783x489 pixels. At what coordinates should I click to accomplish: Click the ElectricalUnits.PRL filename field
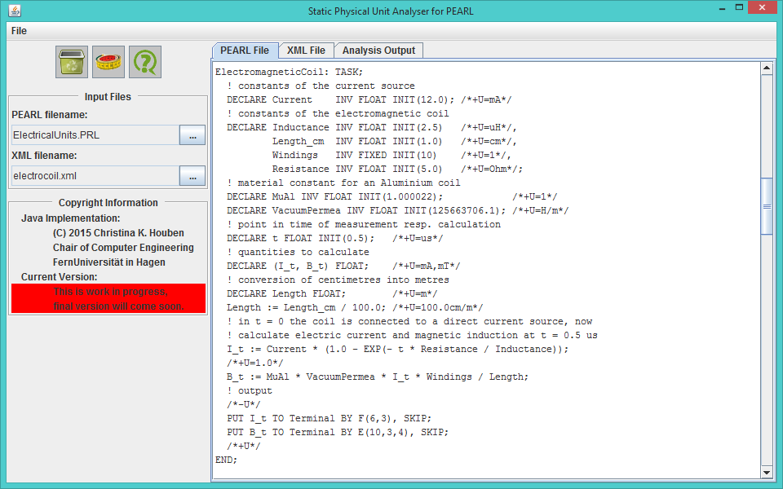click(x=92, y=134)
